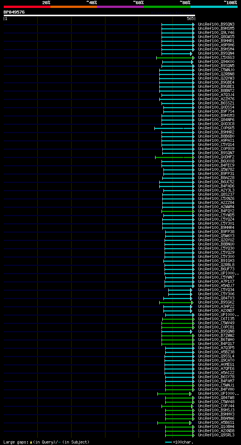
Task: Select label UniRef100_A7Q3J4
Action: 216,95
